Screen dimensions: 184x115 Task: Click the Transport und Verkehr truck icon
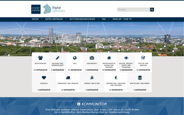tap(68, 78)
